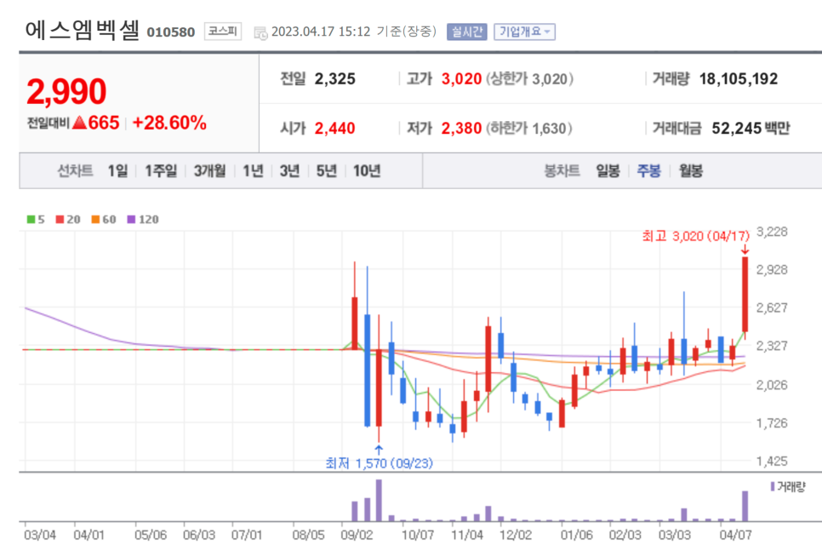Image resolution: width=822 pixels, height=557 pixels.
Task: Click the 2,026 price axis label
Action: click(x=772, y=385)
